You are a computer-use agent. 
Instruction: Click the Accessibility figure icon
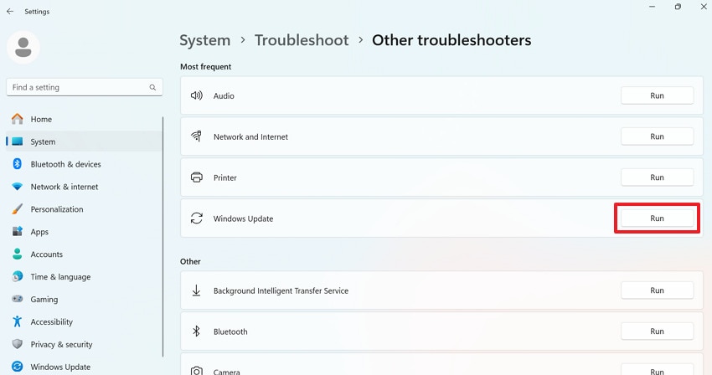18,321
